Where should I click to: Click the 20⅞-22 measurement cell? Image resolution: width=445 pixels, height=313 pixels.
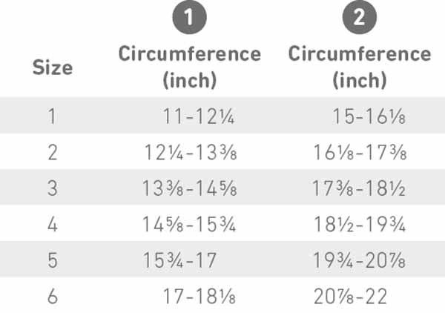351,296
